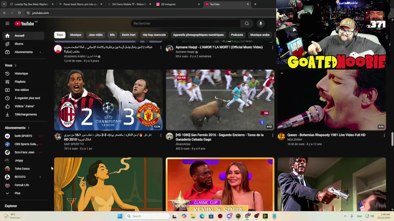Open the Chrome icon in the taskbar

click(x=247, y=216)
